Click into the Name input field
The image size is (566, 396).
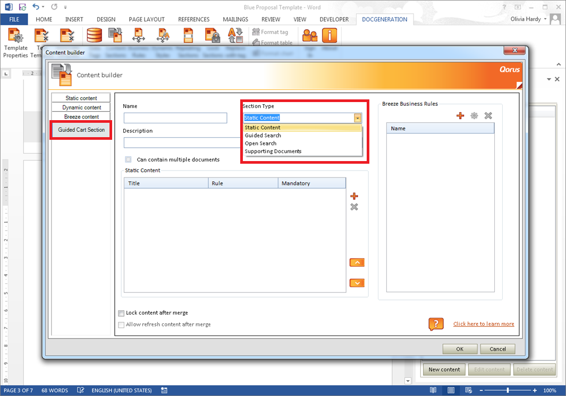point(175,118)
